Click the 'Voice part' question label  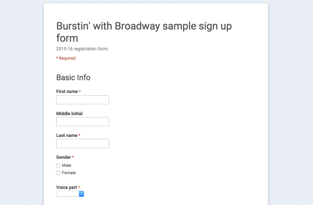pyautogui.click(x=66, y=188)
